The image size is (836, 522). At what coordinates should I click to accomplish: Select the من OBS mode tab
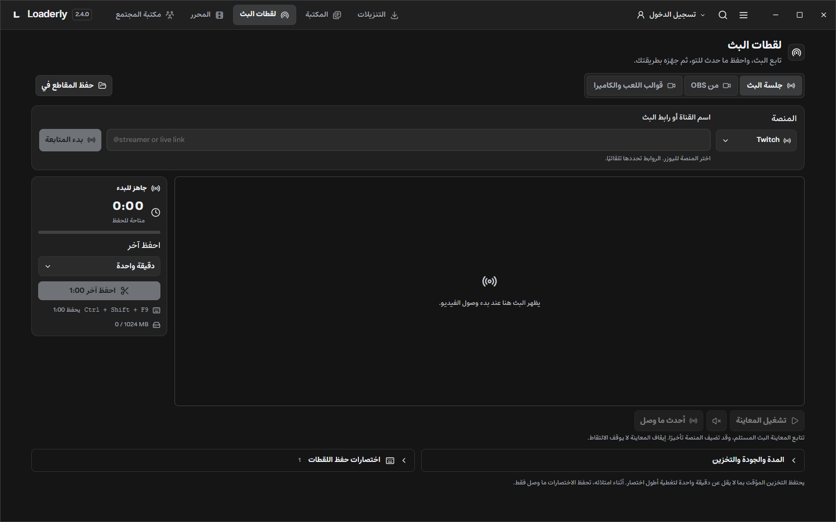tap(711, 86)
